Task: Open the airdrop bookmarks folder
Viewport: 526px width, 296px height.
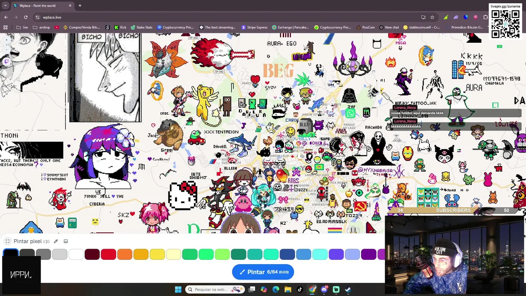Action: click(x=41, y=28)
